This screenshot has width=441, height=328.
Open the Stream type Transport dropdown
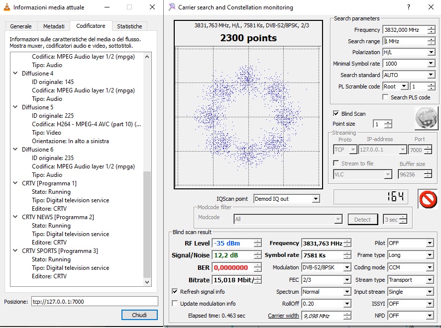click(x=430, y=280)
